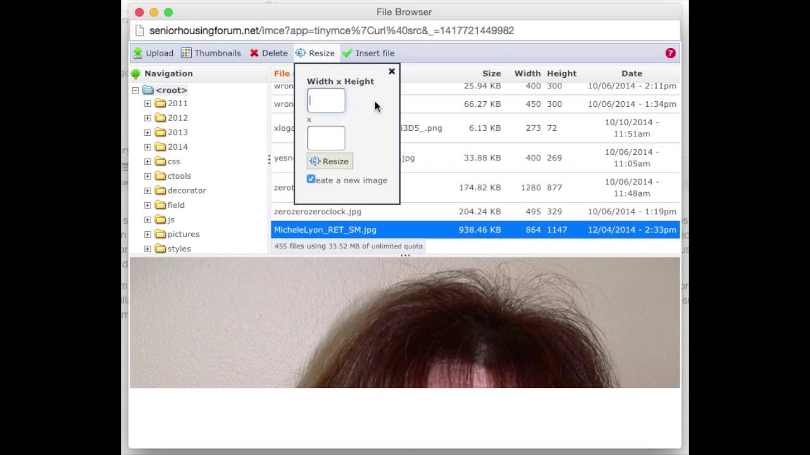Open the 2013 folder icon
The width and height of the screenshot is (810, 455).
(x=160, y=132)
